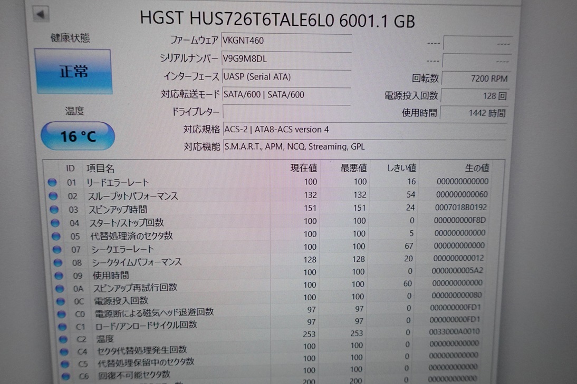Click the status circle icon for ID C4
Screen dimensions: 577x384
click(x=64, y=352)
